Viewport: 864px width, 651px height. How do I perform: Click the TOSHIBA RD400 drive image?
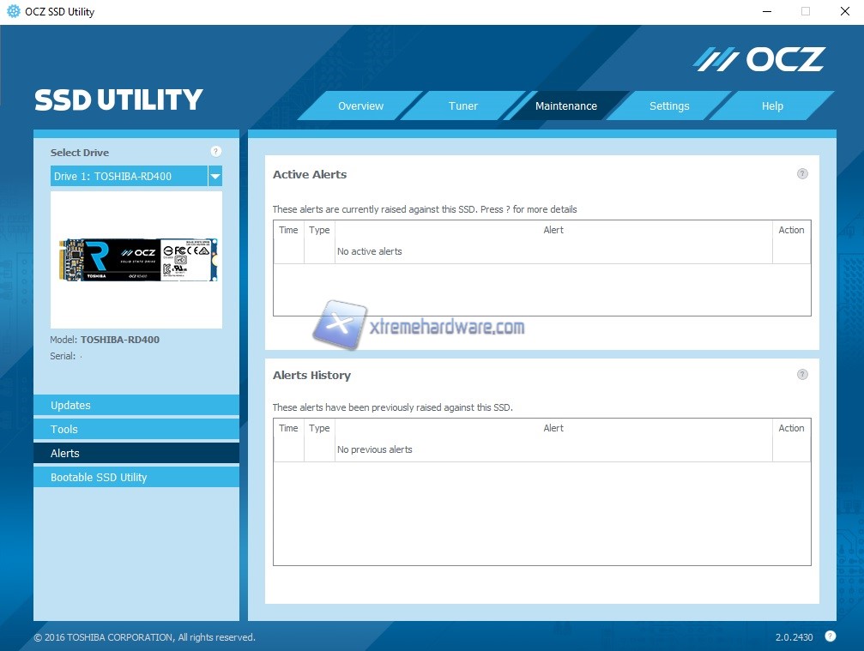[137, 259]
